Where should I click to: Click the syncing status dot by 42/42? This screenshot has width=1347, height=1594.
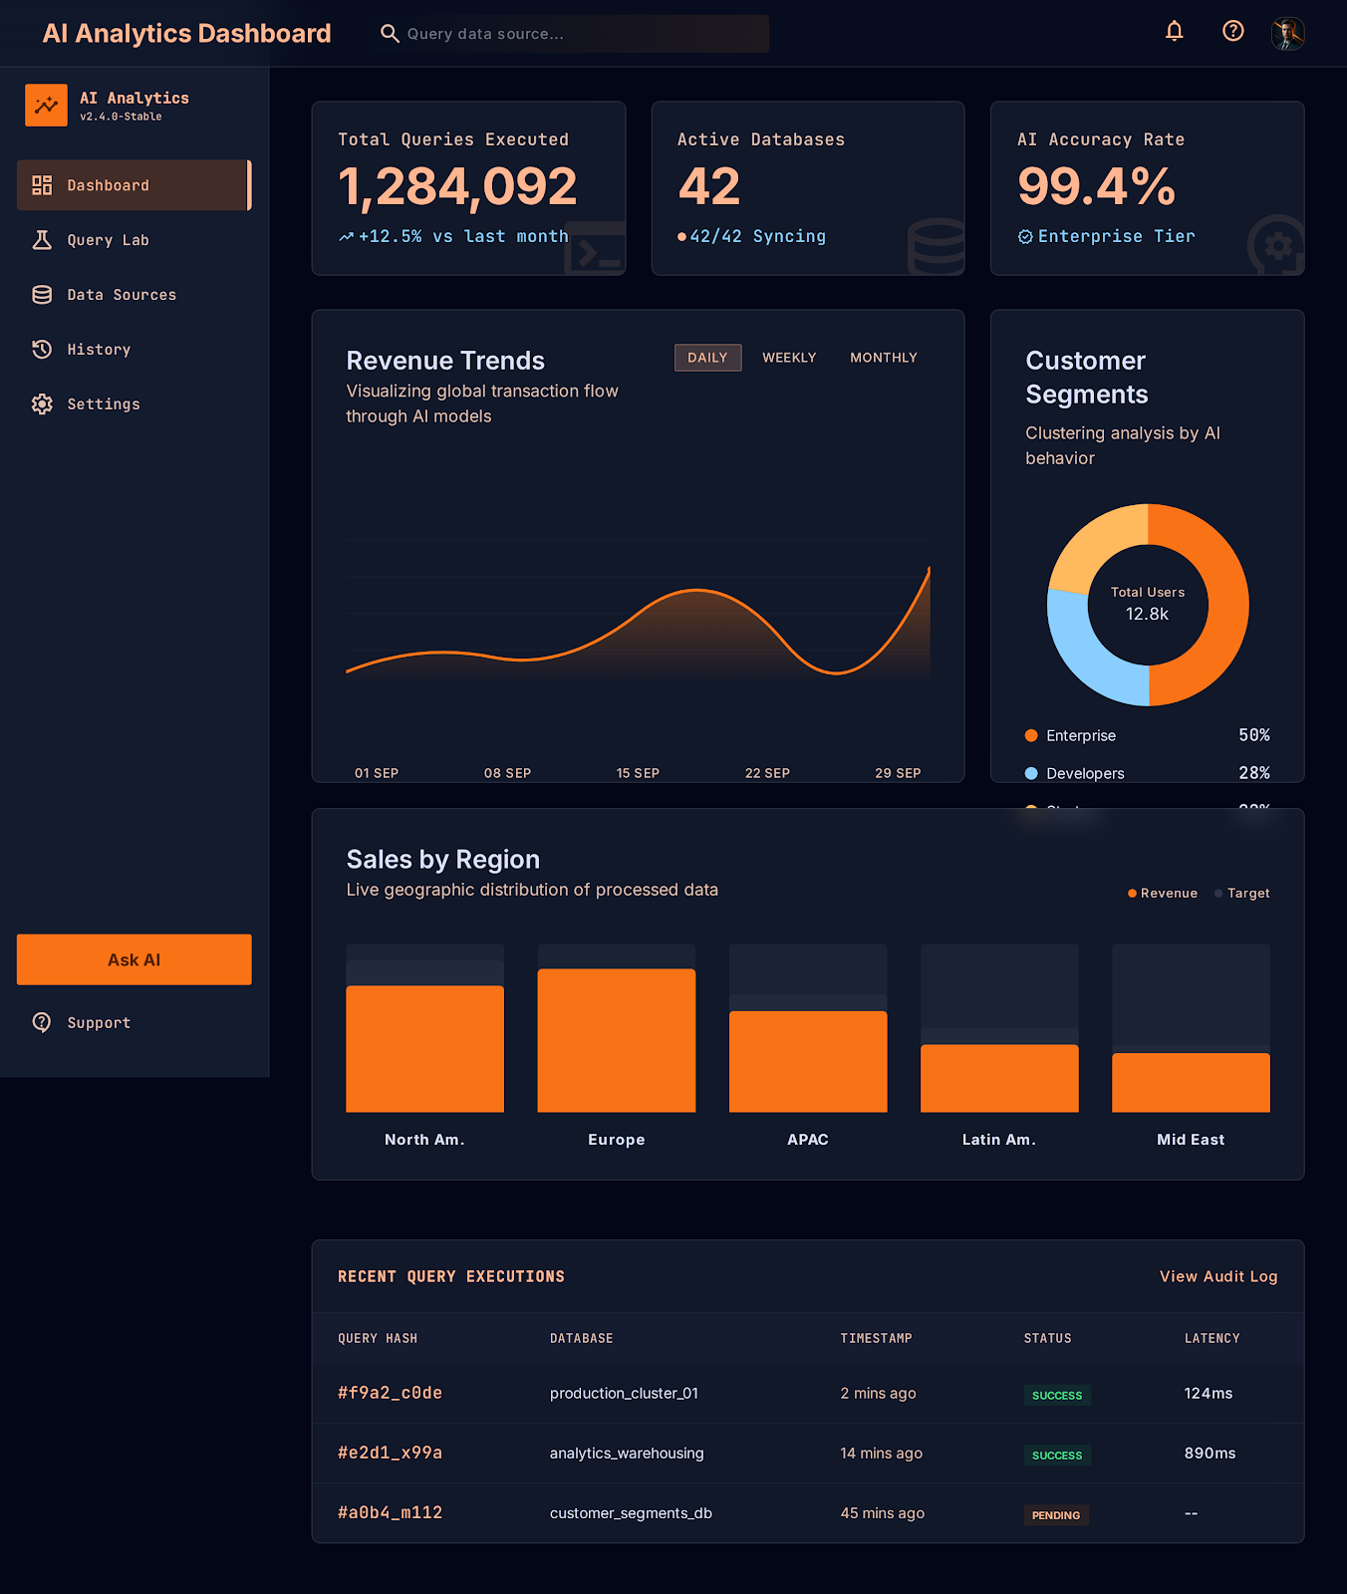(x=681, y=237)
